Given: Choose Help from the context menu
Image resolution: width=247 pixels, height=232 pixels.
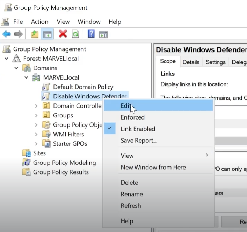Looking at the screenshot, I should (158, 221).
